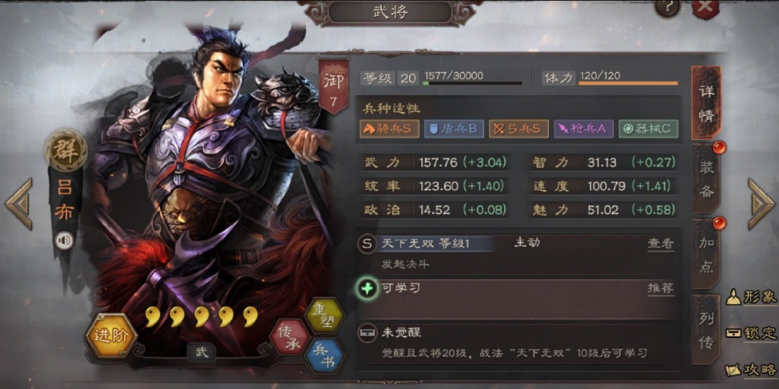Expand the 未觉醒 awakening slot
Viewport: 779px width, 389px height.
(x=518, y=342)
